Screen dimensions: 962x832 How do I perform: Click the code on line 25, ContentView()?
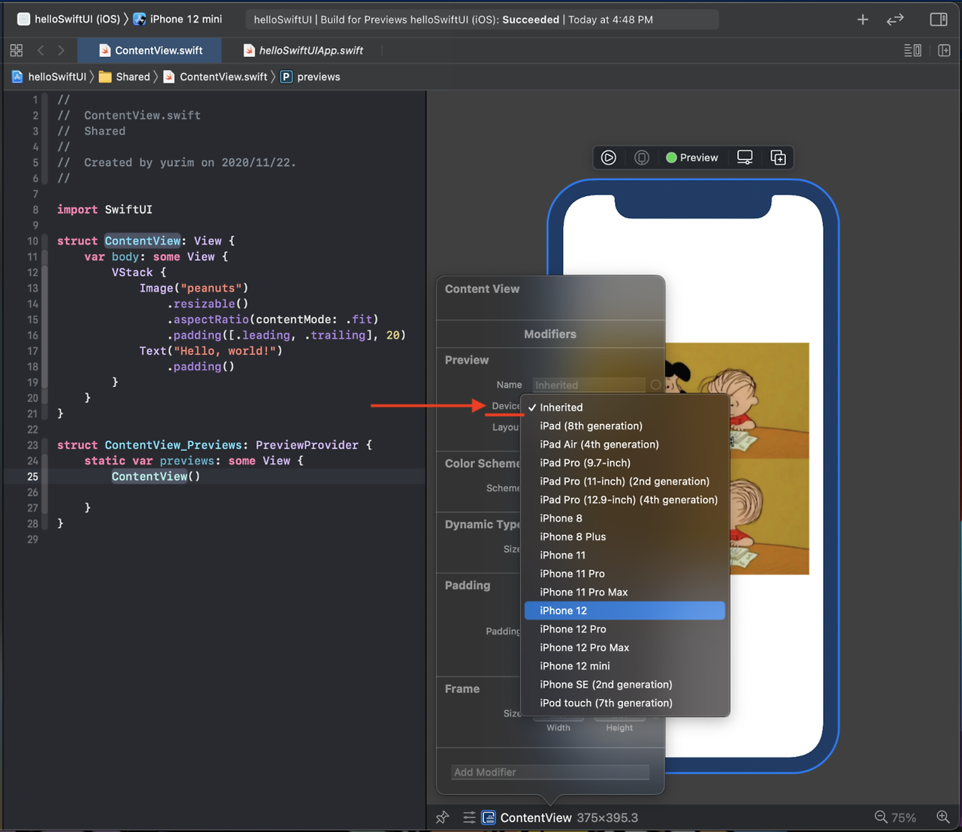pyautogui.click(x=156, y=477)
